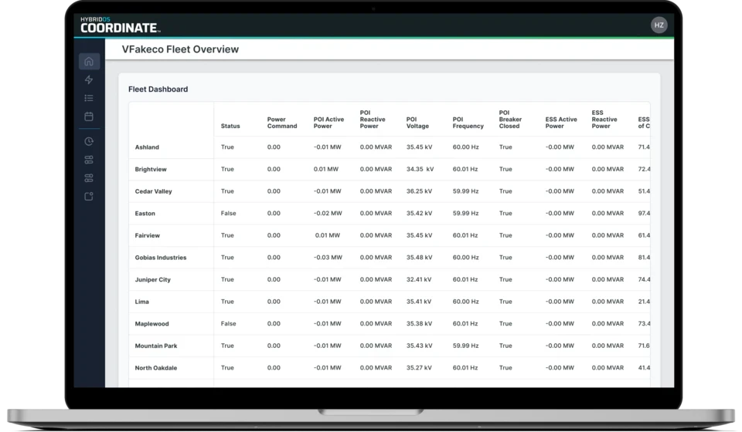742x432 pixels.
Task: Click the clock history sidebar icon
Action: click(x=89, y=141)
